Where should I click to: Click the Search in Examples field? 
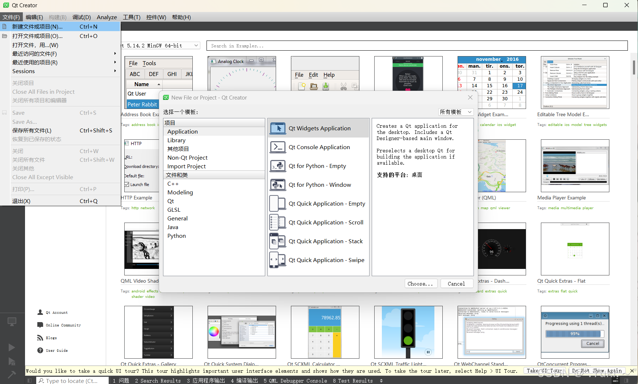click(417, 46)
